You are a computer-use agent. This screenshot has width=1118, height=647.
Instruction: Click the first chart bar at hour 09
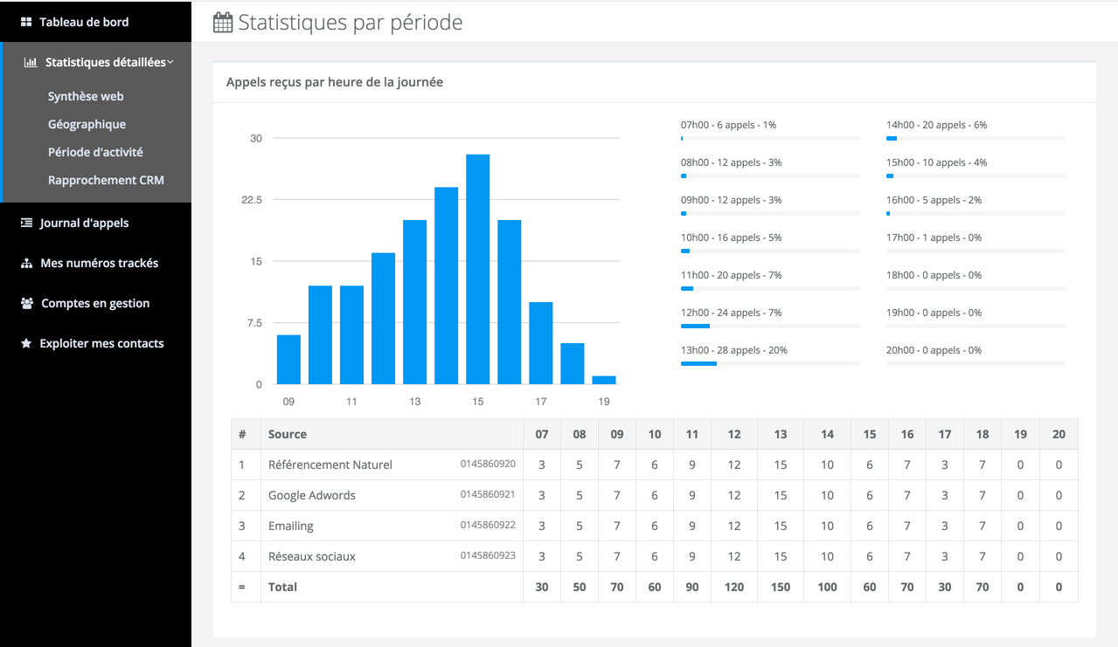pos(288,360)
